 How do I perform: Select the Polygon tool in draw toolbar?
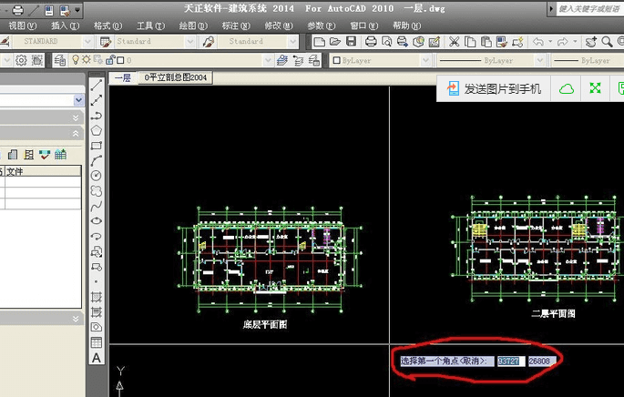tap(97, 130)
